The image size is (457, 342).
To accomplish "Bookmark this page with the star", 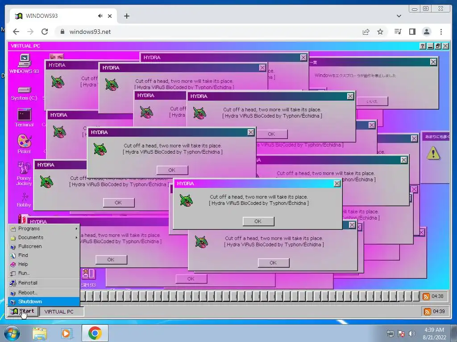I will [380, 32].
